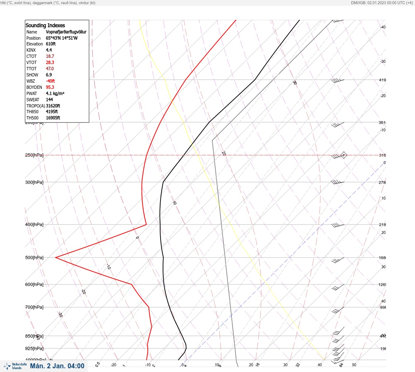
Task: Click the VTOT value 28.3
Action: point(50,62)
